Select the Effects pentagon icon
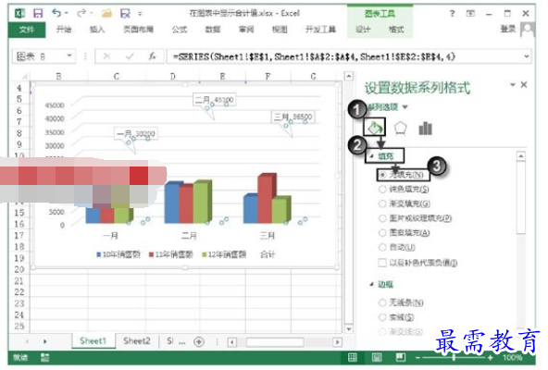The height and width of the screenshot is (370, 548). point(400,129)
